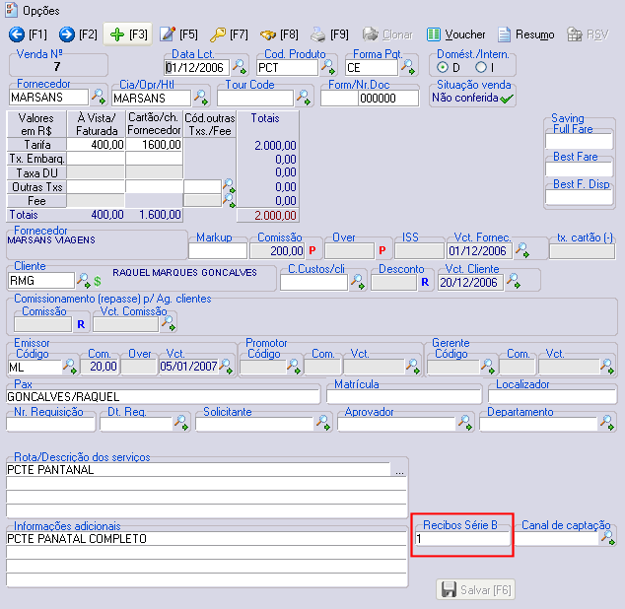Click the green dollar sign icon
The height and width of the screenshot is (609, 625).
(98, 282)
